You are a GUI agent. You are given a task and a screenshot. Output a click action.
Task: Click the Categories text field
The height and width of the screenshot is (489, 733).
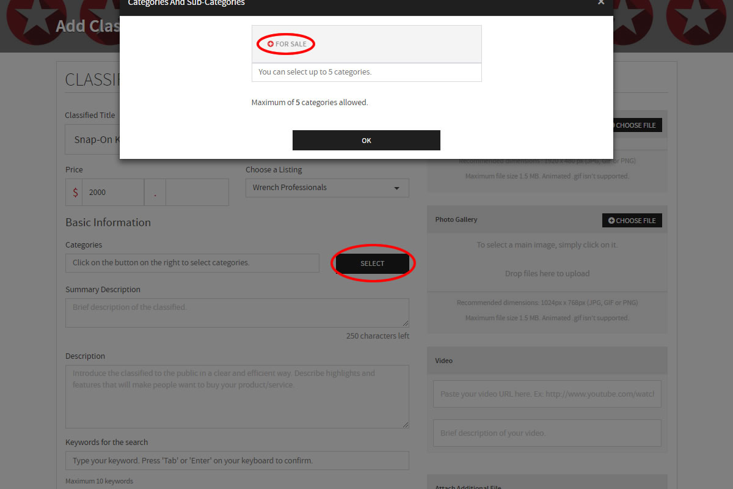192,263
